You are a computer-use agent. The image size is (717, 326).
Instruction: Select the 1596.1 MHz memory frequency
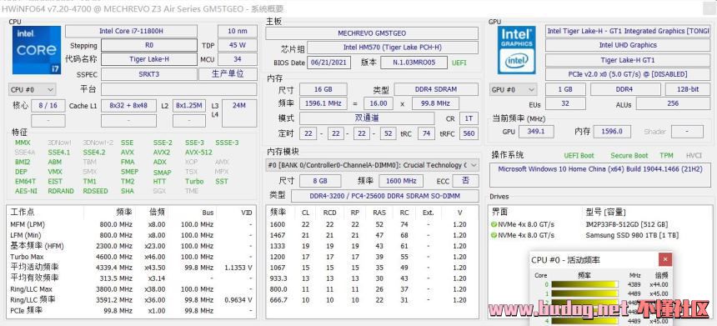323,103
